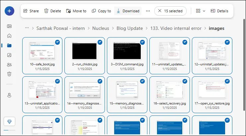Open Recycle bin in sidebar
Image resolution: width=246 pixels, height=136 pixels.
pos(9,74)
